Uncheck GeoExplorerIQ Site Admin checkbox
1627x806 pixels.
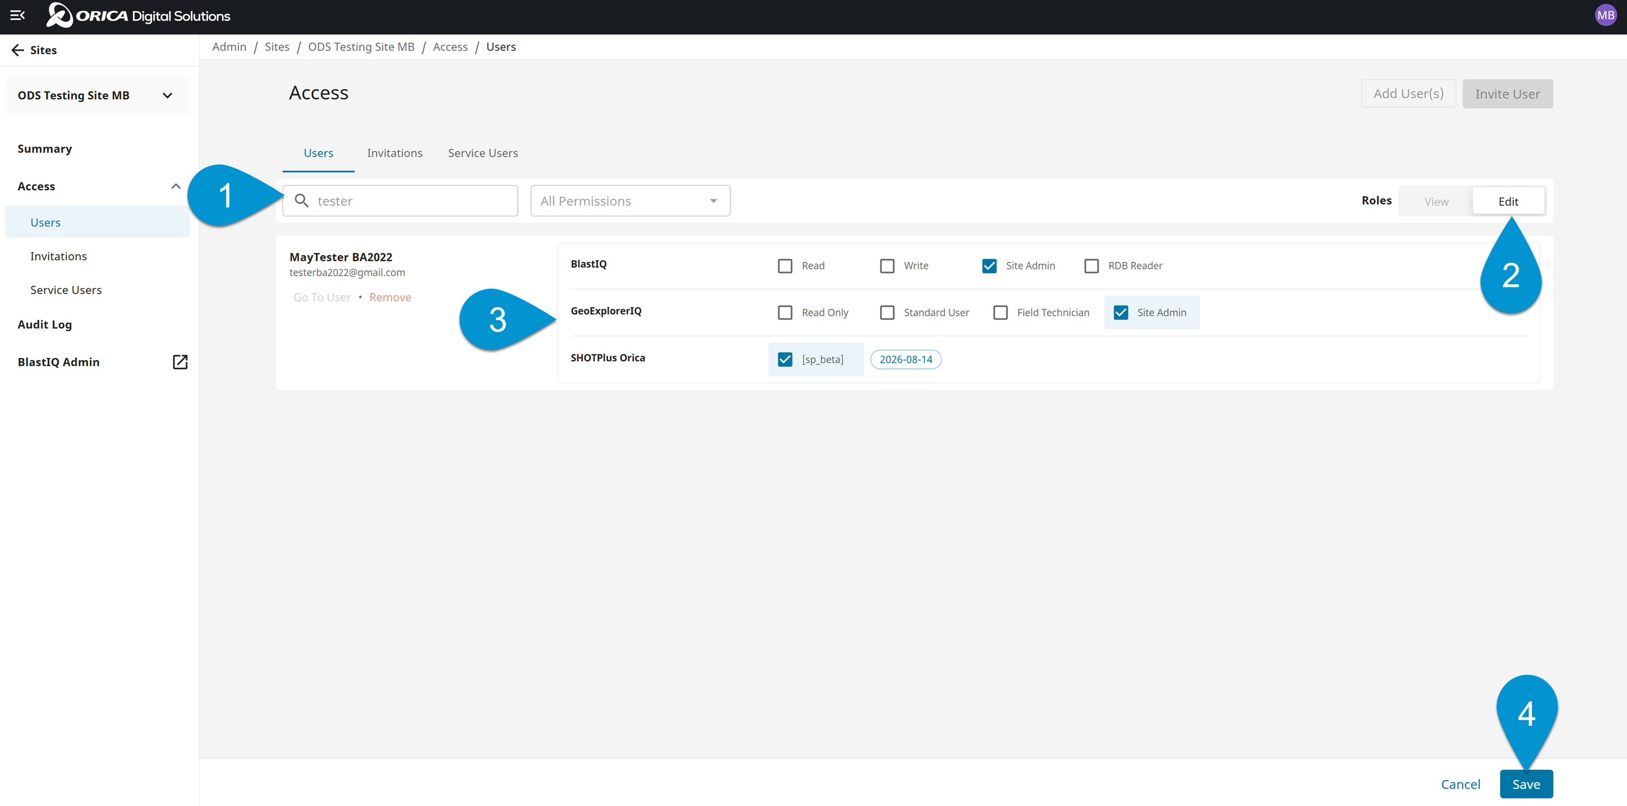click(x=1121, y=312)
